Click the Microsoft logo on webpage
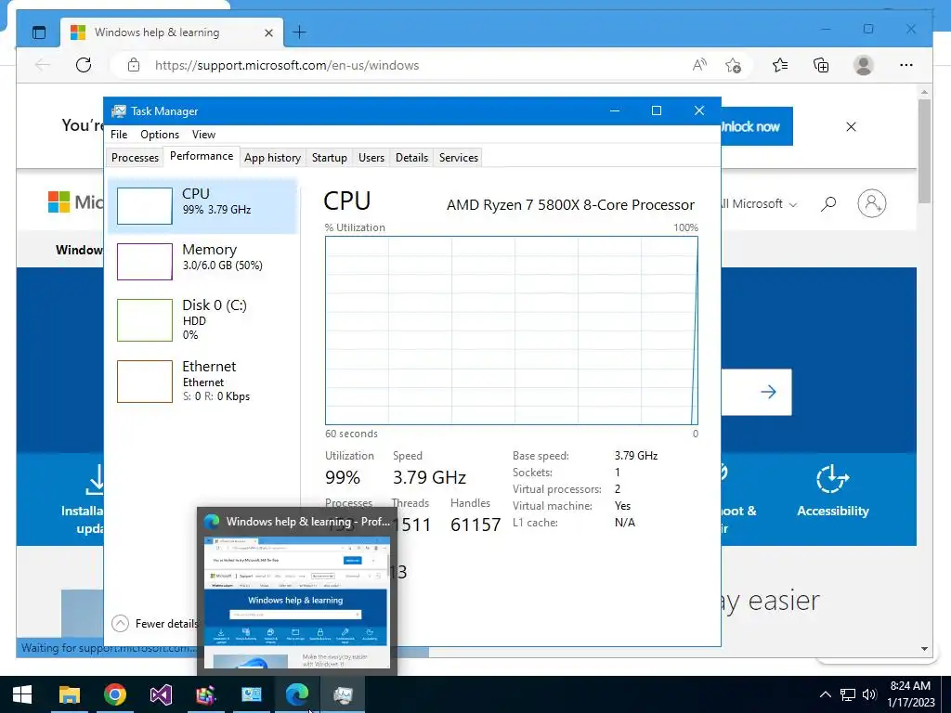Image resolution: width=951 pixels, height=713 pixels. [75, 201]
